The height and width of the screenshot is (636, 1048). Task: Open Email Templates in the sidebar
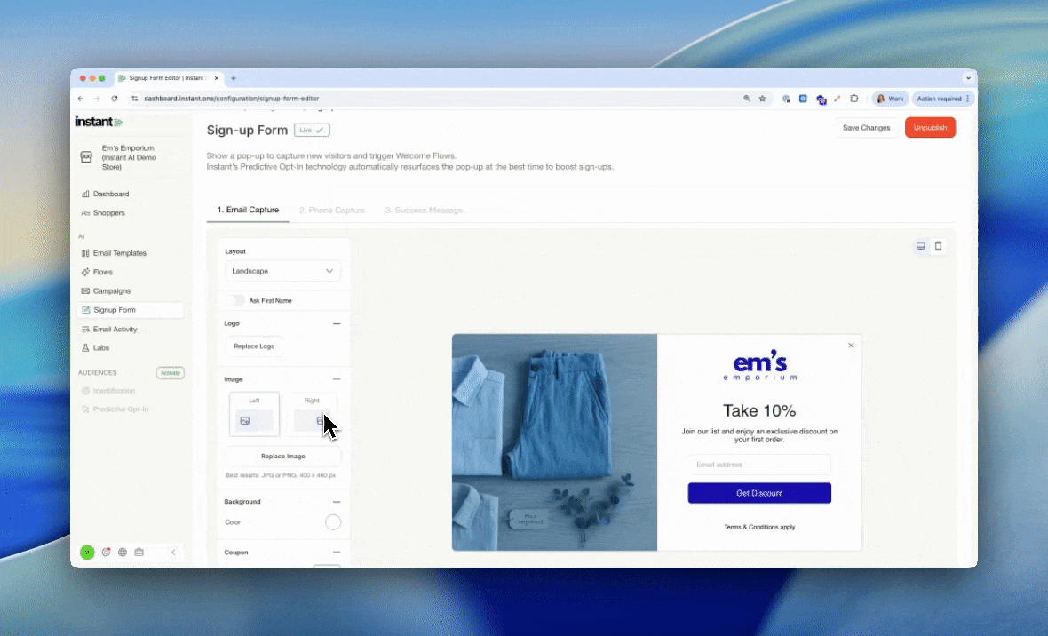[x=119, y=253]
